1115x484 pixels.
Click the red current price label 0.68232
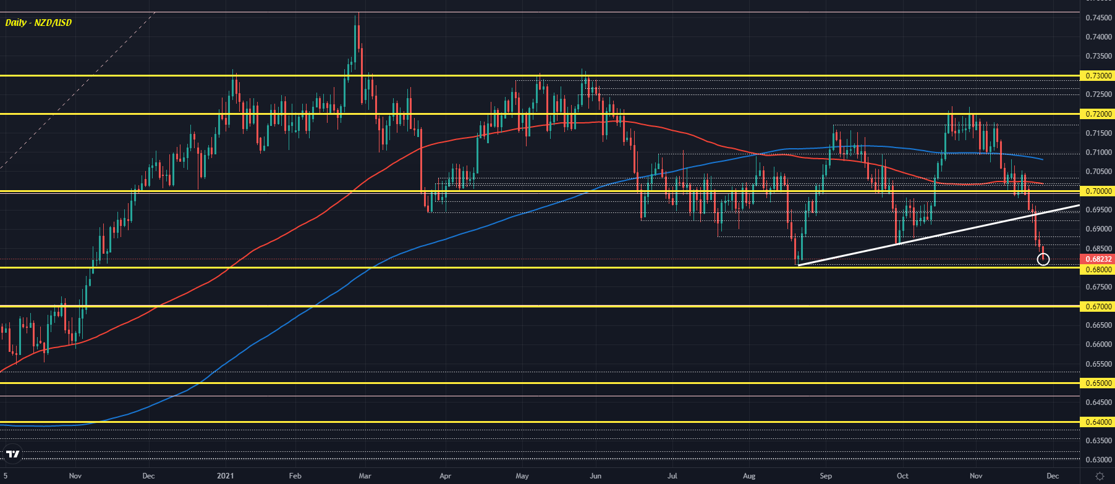1097,259
